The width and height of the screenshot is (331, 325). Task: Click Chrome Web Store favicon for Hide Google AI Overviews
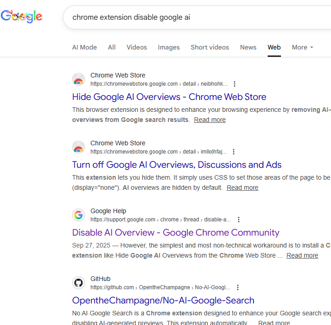[79, 79]
